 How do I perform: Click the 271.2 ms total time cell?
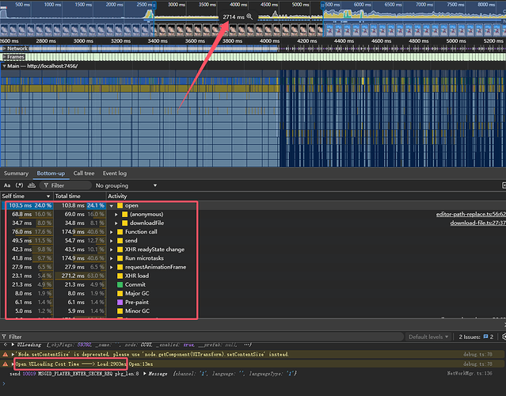[80, 276]
